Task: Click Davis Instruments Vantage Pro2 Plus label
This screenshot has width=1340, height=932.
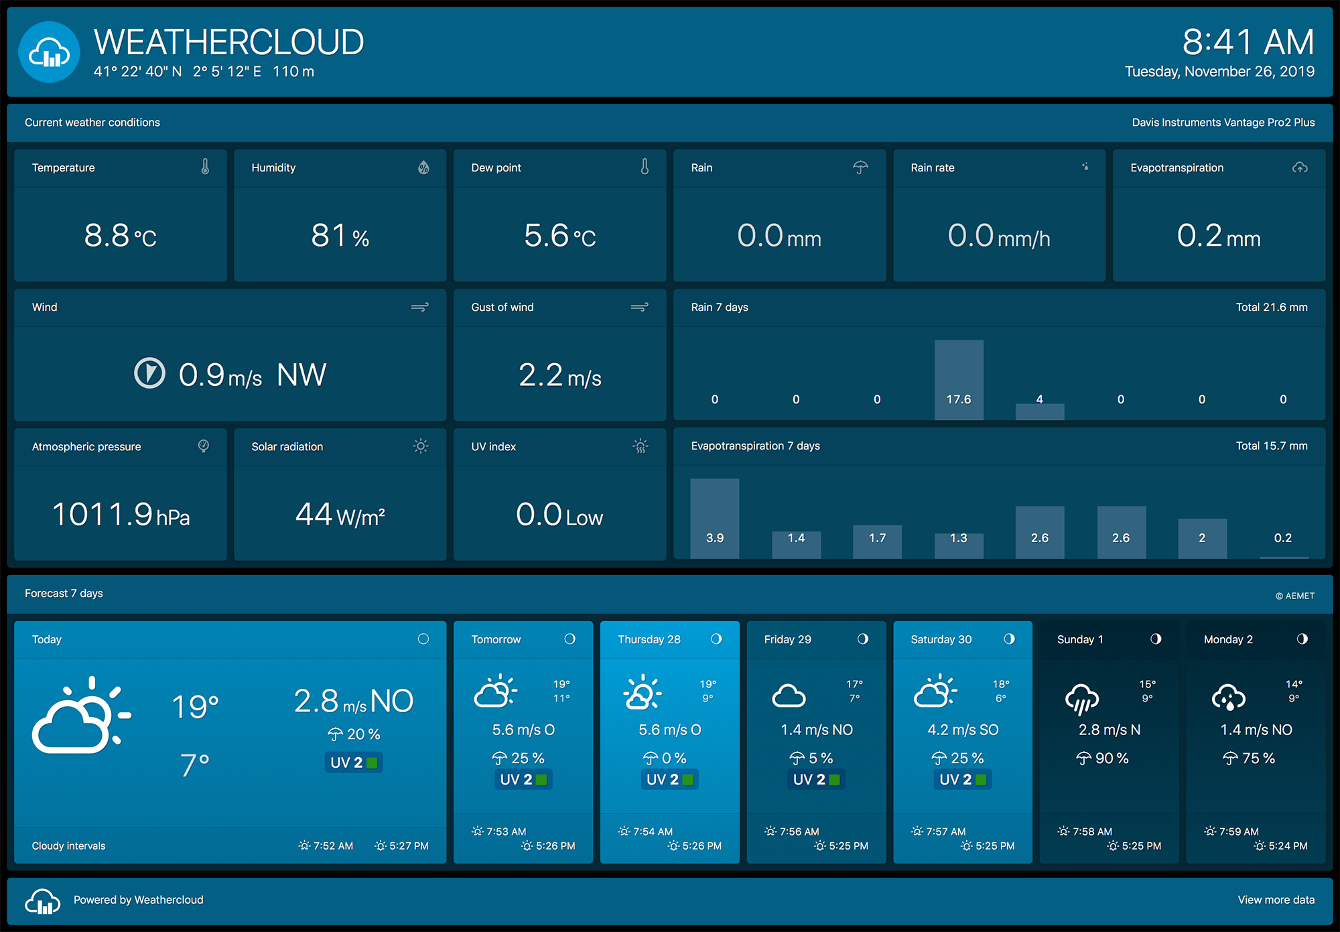Action: click(x=1223, y=122)
